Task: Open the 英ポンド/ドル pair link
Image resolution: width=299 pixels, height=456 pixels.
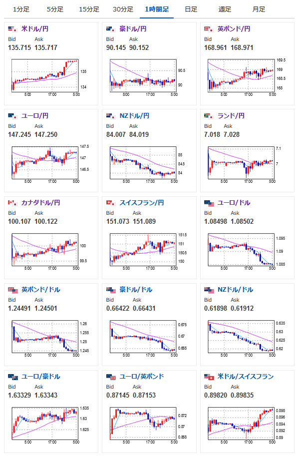Action: tap(40, 290)
